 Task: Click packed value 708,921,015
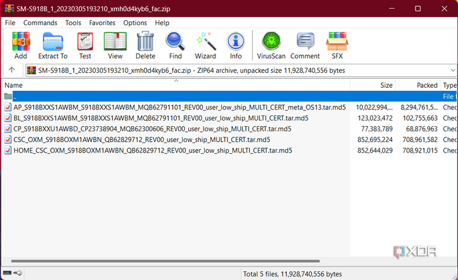tap(420, 151)
